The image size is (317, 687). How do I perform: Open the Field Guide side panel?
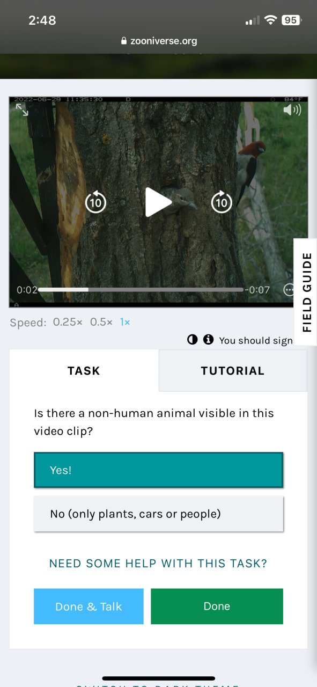coord(307,293)
